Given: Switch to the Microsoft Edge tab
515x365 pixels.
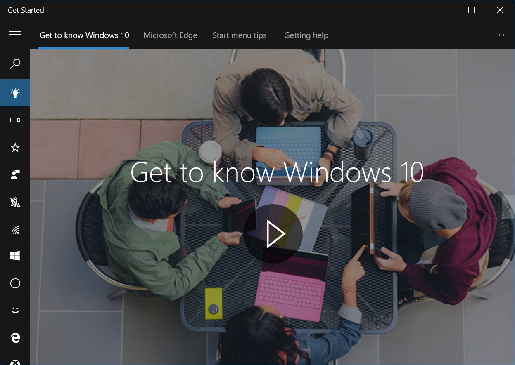Looking at the screenshot, I should (x=170, y=35).
